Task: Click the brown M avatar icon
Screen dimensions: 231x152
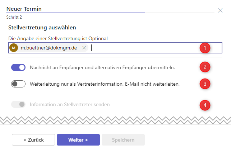Action: [14, 48]
